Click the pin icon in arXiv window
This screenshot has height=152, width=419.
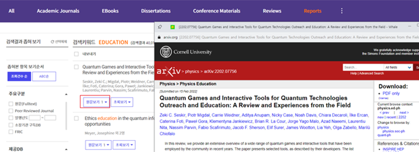click(x=160, y=27)
